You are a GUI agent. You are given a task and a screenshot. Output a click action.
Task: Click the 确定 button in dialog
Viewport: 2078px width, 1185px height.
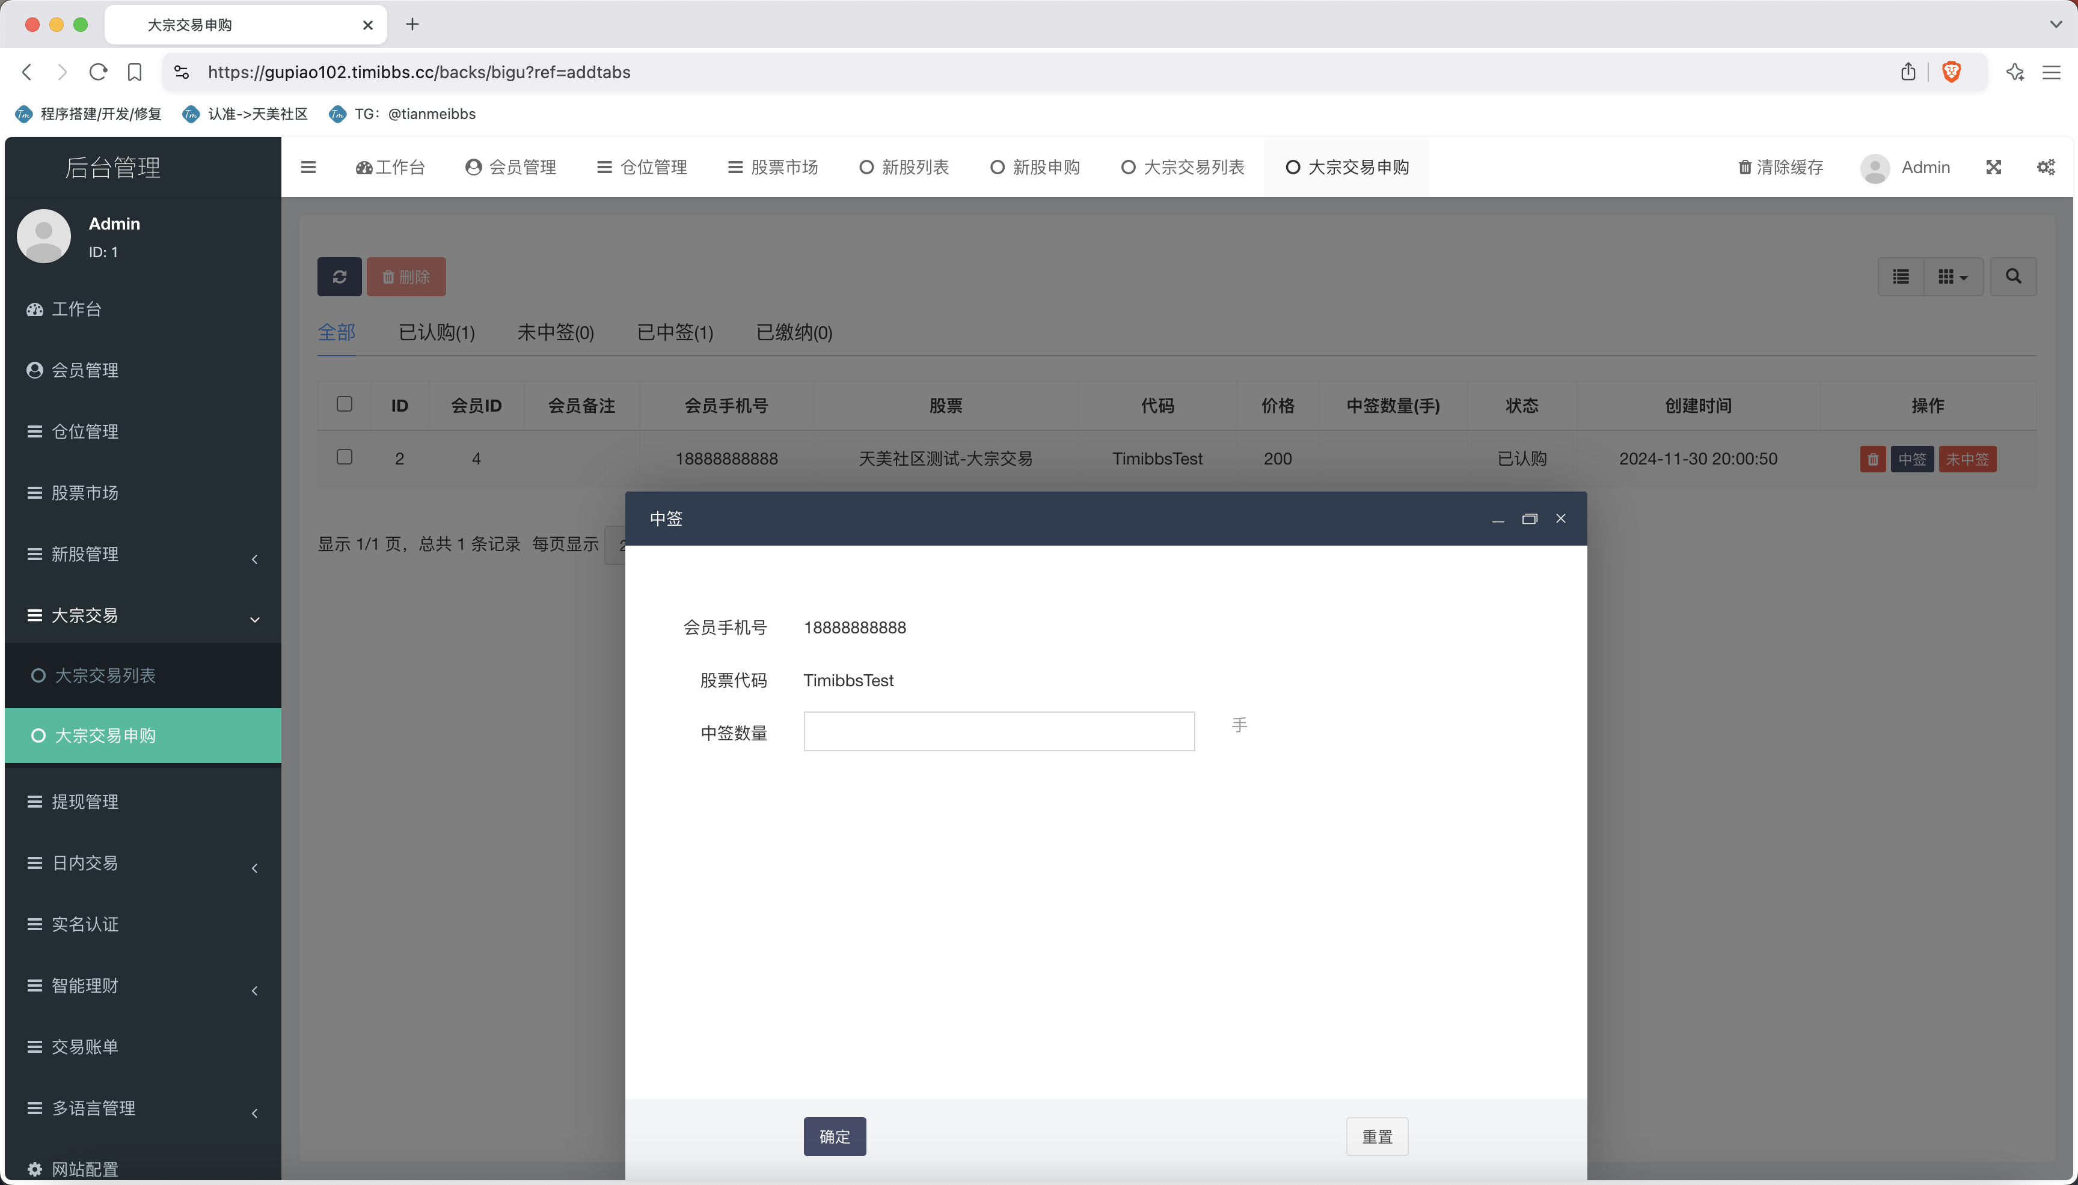point(835,1136)
